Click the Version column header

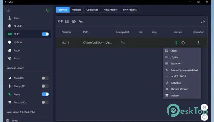[x=66, y=32]
